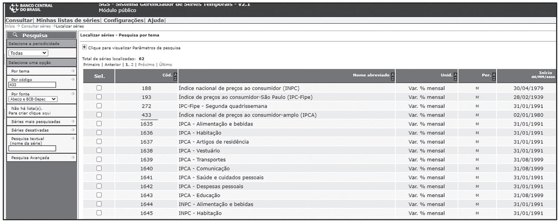Tick checkbox for 1643 IPCA Educação
Viewport: 560px width, 223px height.
coord(99,195)
